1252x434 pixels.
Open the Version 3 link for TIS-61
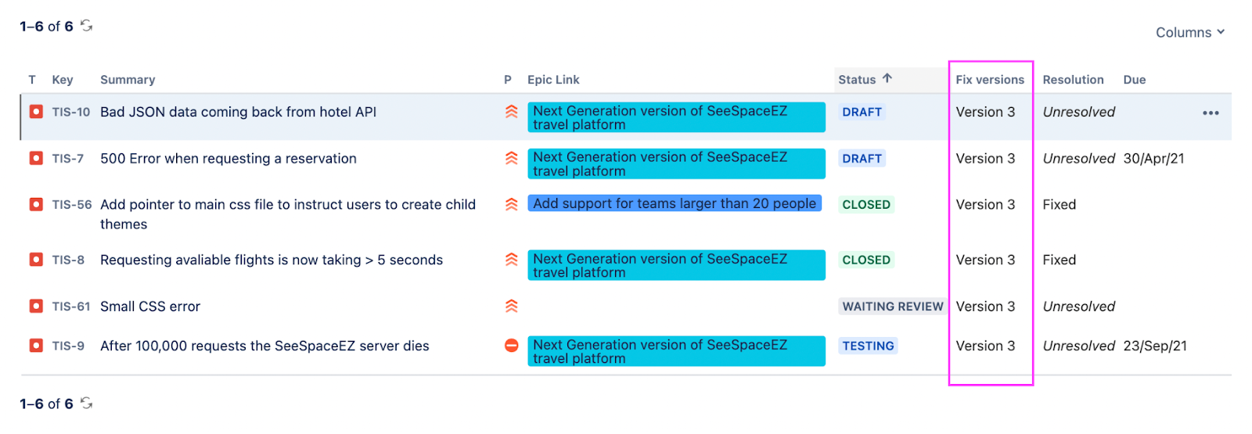[x=985, y=307]
